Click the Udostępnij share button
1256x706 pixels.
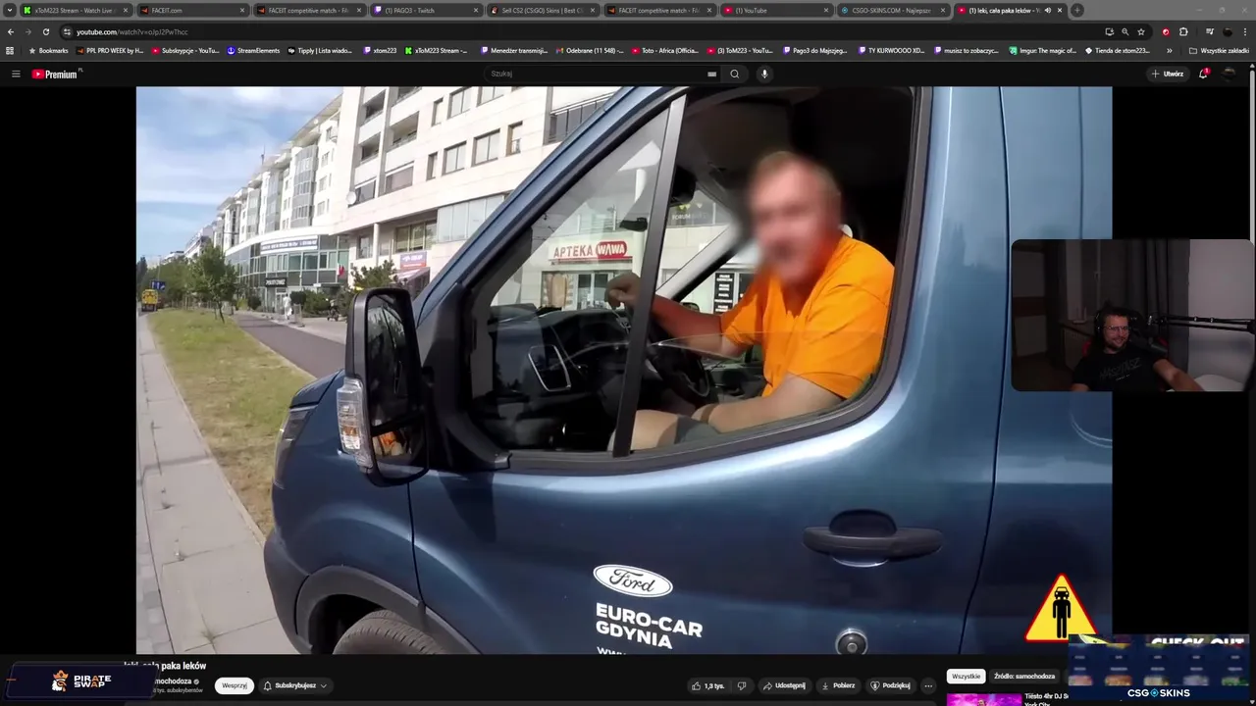tap(784, 685)
